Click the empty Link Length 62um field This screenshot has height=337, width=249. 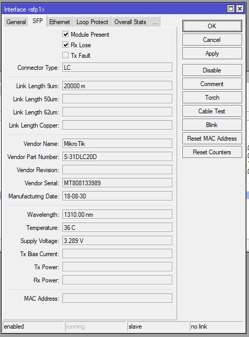[117, 112]
